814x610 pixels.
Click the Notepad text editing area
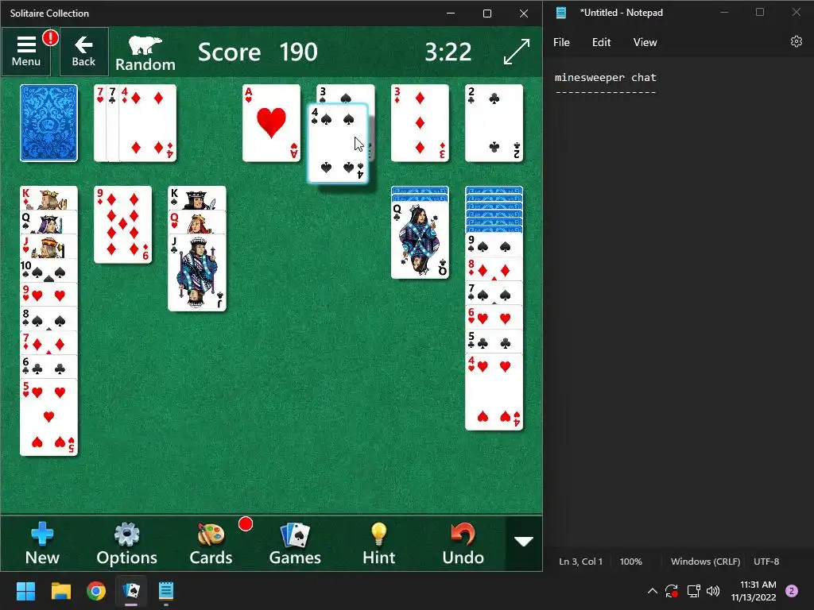(679, 303)
